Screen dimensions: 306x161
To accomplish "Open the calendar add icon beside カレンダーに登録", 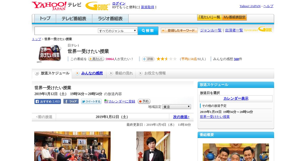I will [x=106, y=101].
